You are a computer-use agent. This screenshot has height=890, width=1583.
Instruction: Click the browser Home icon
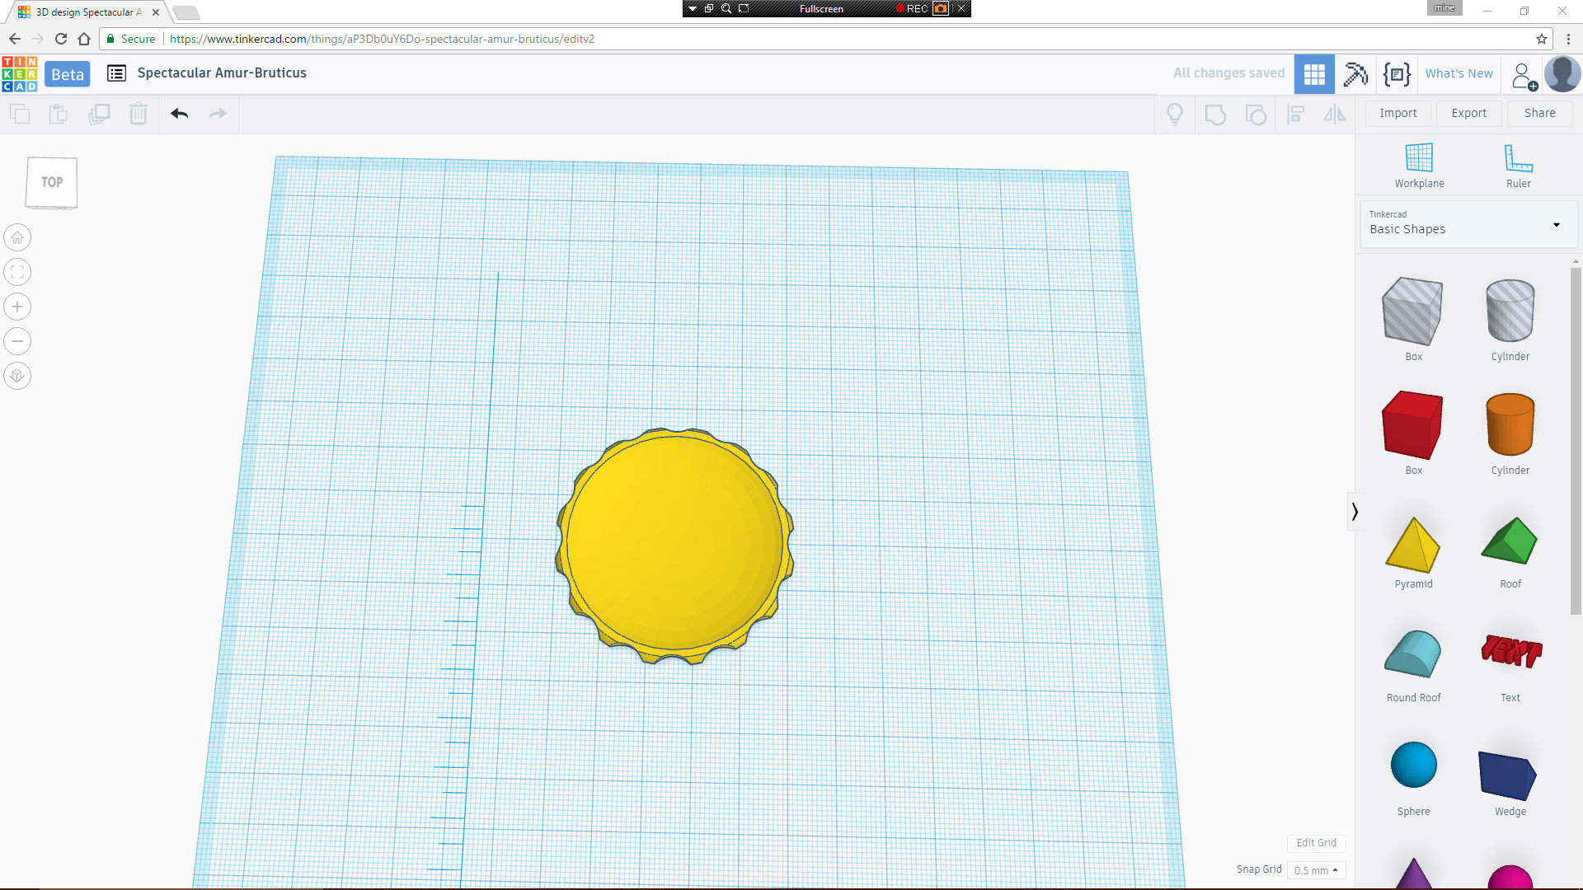[84, 39]
